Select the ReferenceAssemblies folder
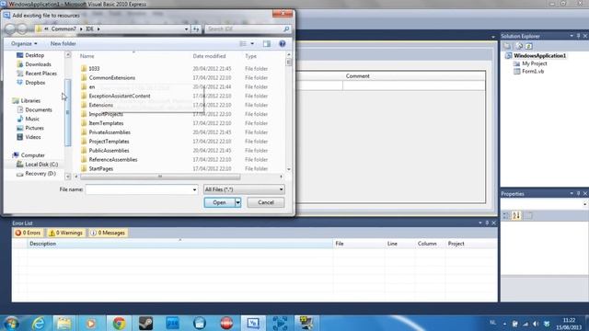589x331 pixels. point(113,159)
